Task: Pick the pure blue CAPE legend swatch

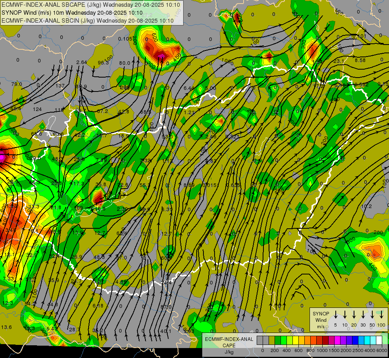Action: 355,340
